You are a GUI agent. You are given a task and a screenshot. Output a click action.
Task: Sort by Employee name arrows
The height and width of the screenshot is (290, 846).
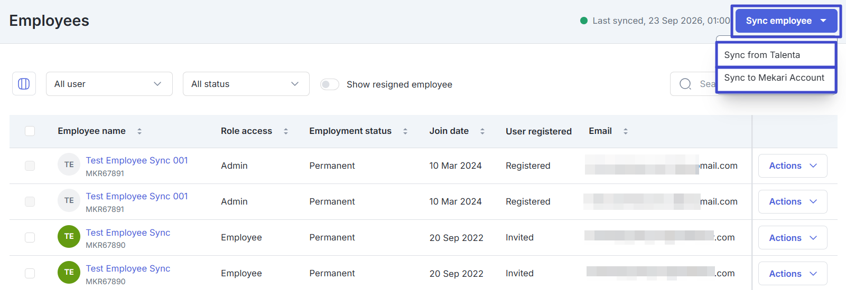140,131
